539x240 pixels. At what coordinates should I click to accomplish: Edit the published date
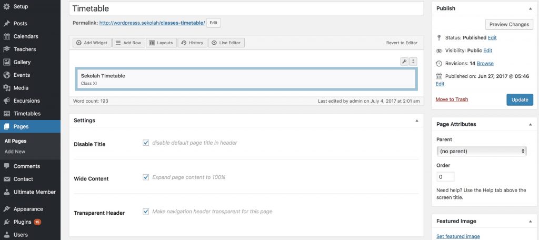click(440, 84)
